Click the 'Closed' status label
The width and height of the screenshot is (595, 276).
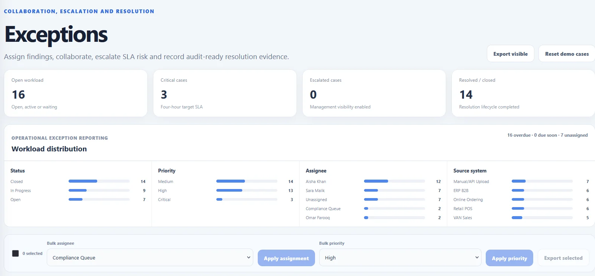point(17,181)
